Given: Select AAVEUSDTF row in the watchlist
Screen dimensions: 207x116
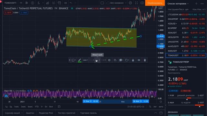Looking at the screenshot, I should 186,46.
